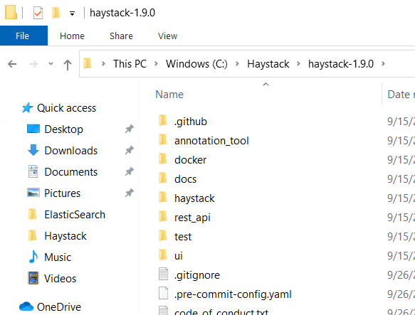Select the .gitignore file

click(196, 275)
